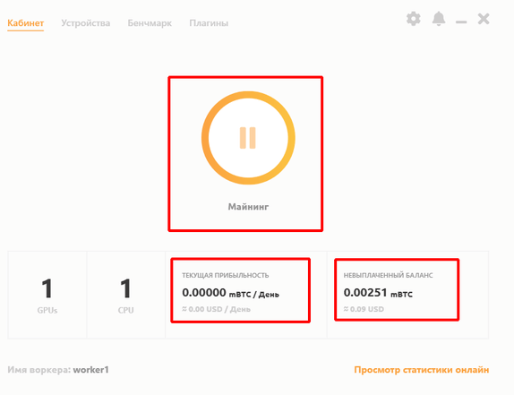
Task: Click the ТЕКУЩАЯ ПРИБЫЛЬНОСТЬ heading
Action: pos(225,275)
